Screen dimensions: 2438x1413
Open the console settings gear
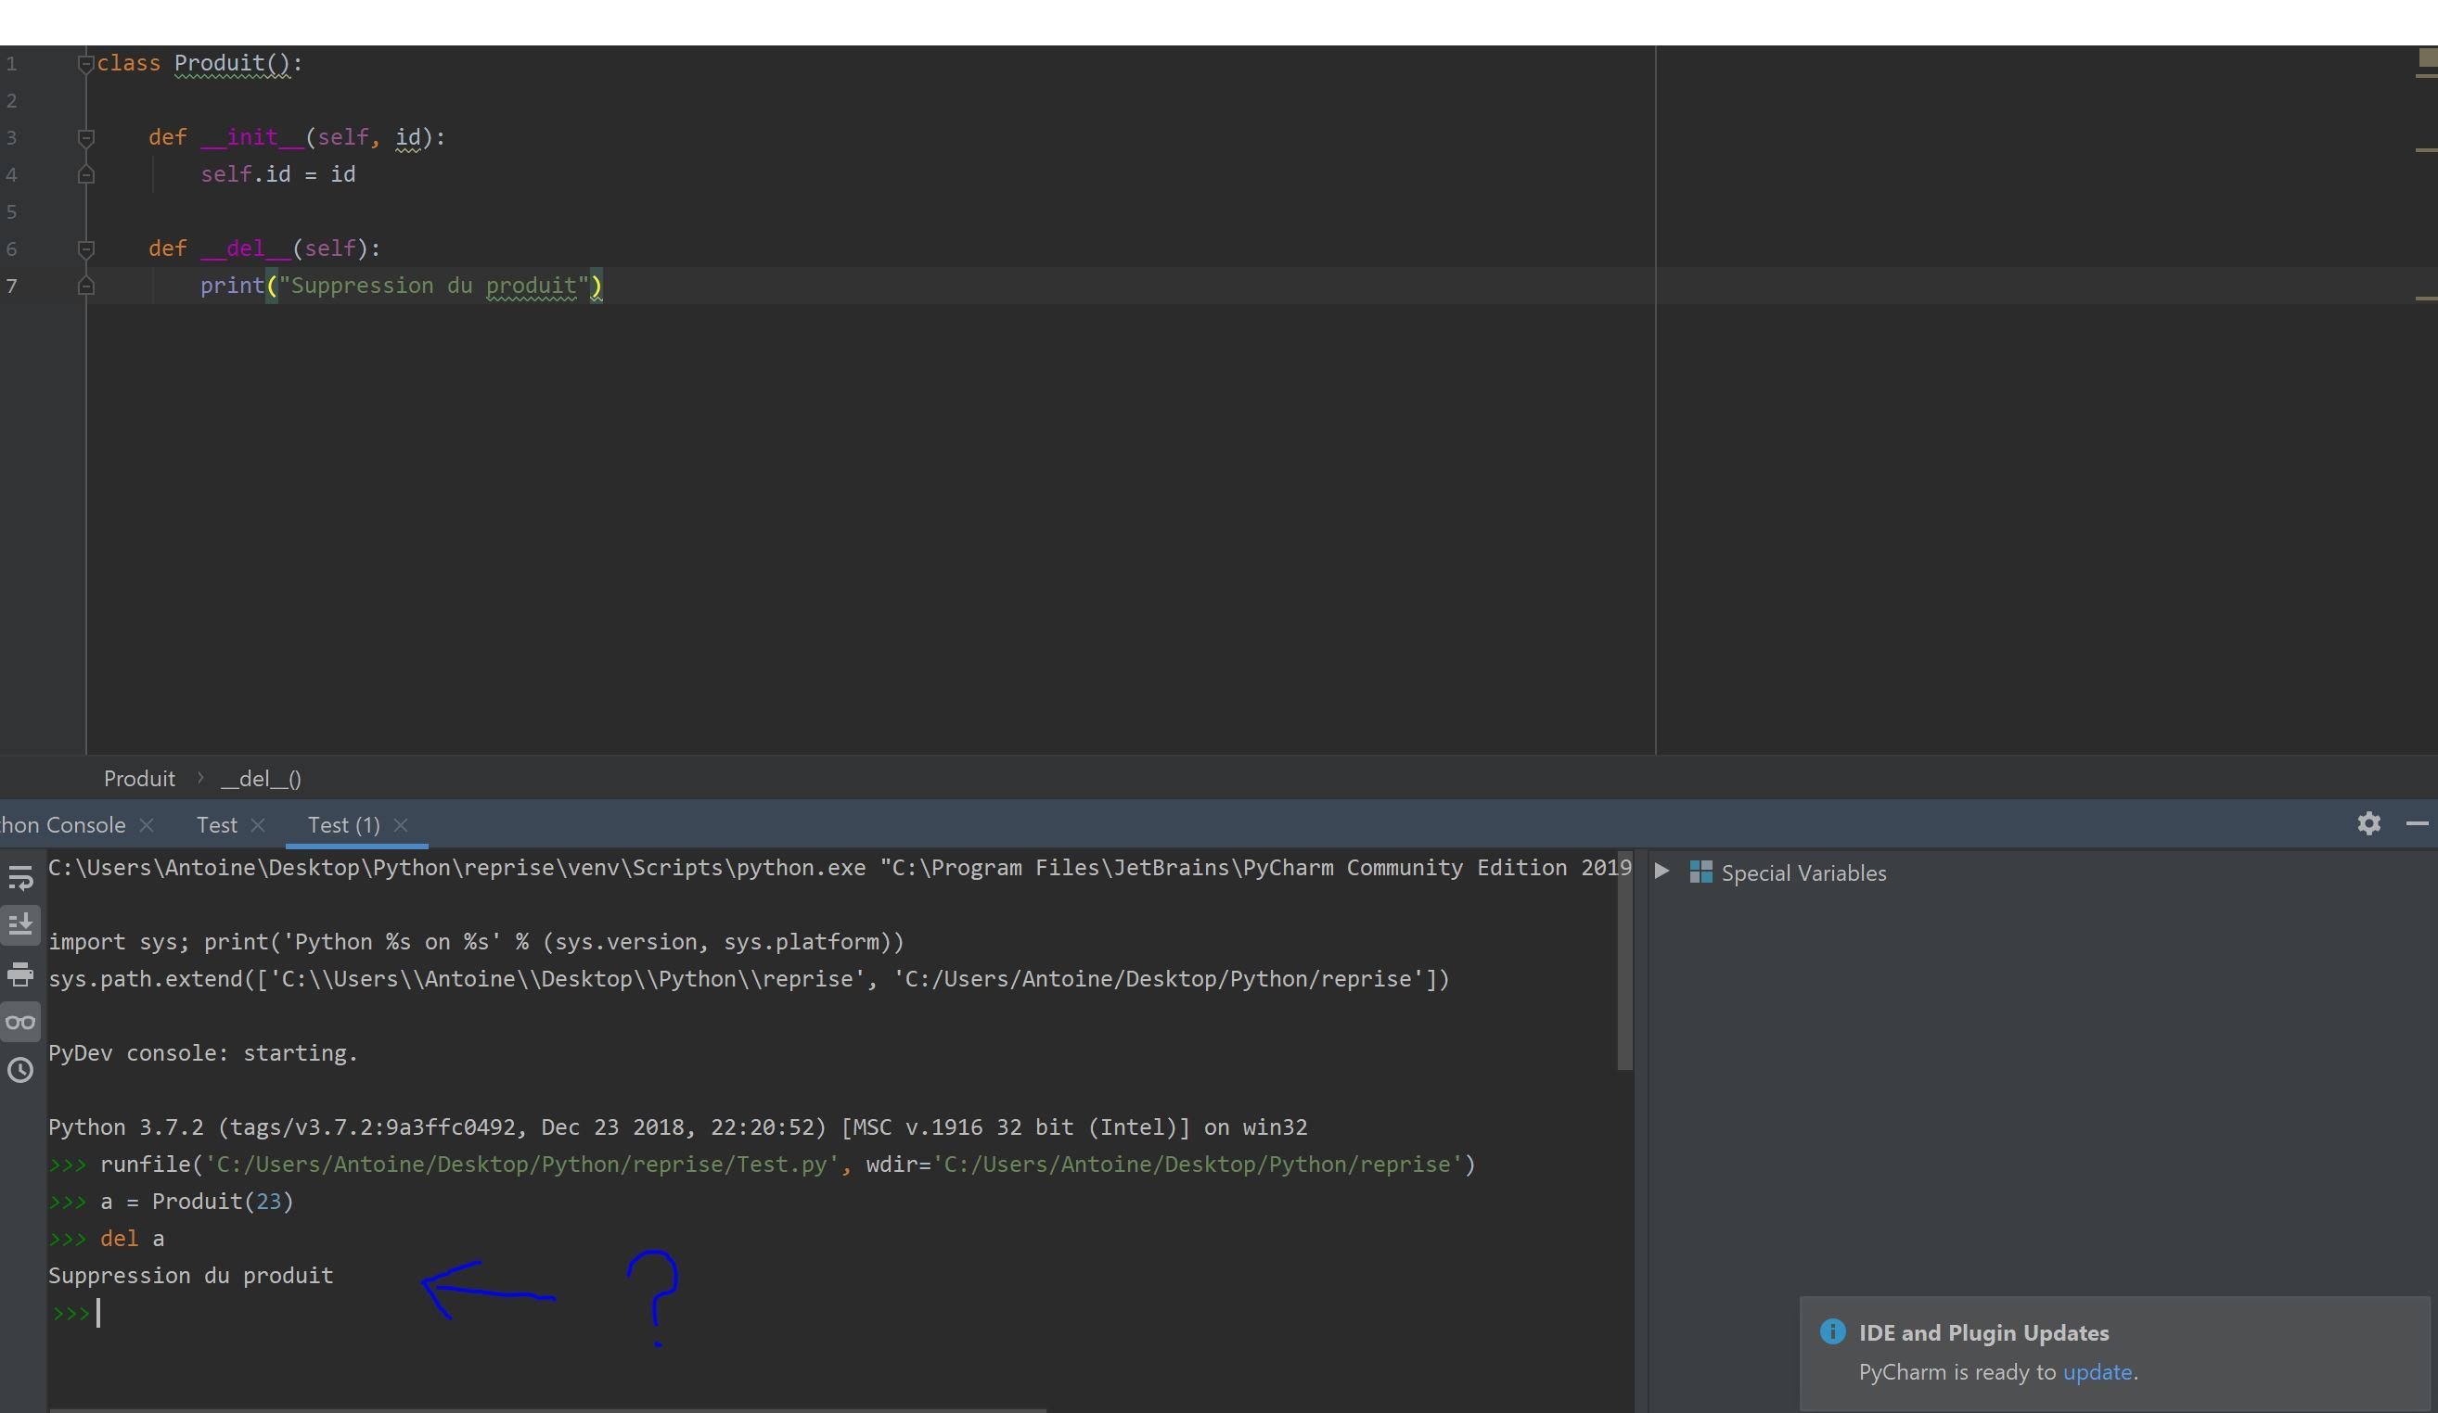point(2368,823)
